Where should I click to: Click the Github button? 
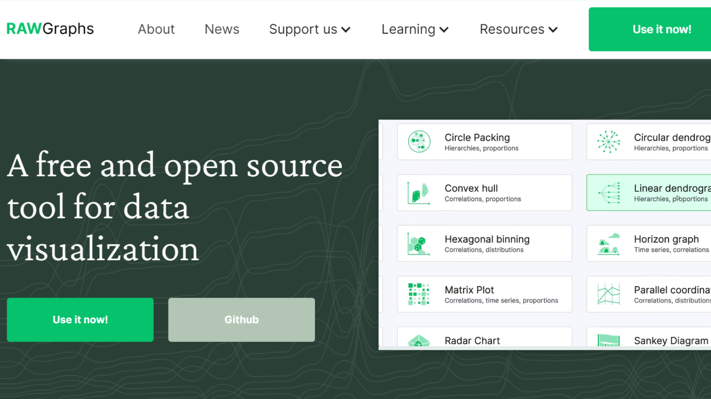tap(241, 319)
